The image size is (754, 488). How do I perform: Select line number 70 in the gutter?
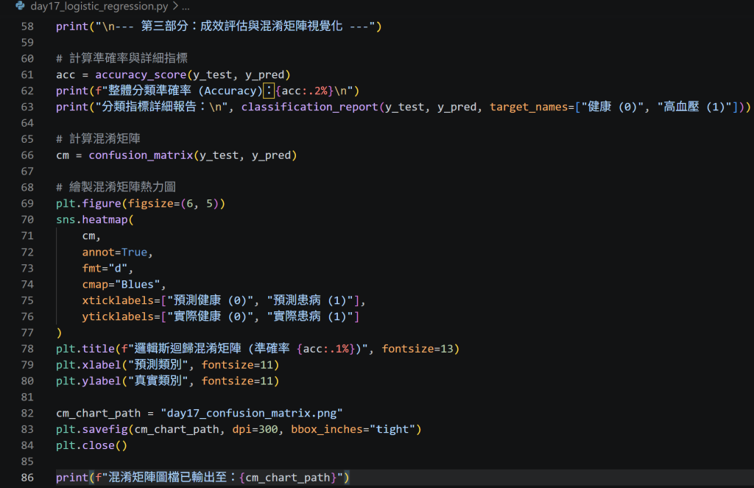click(x=27, y=220)
